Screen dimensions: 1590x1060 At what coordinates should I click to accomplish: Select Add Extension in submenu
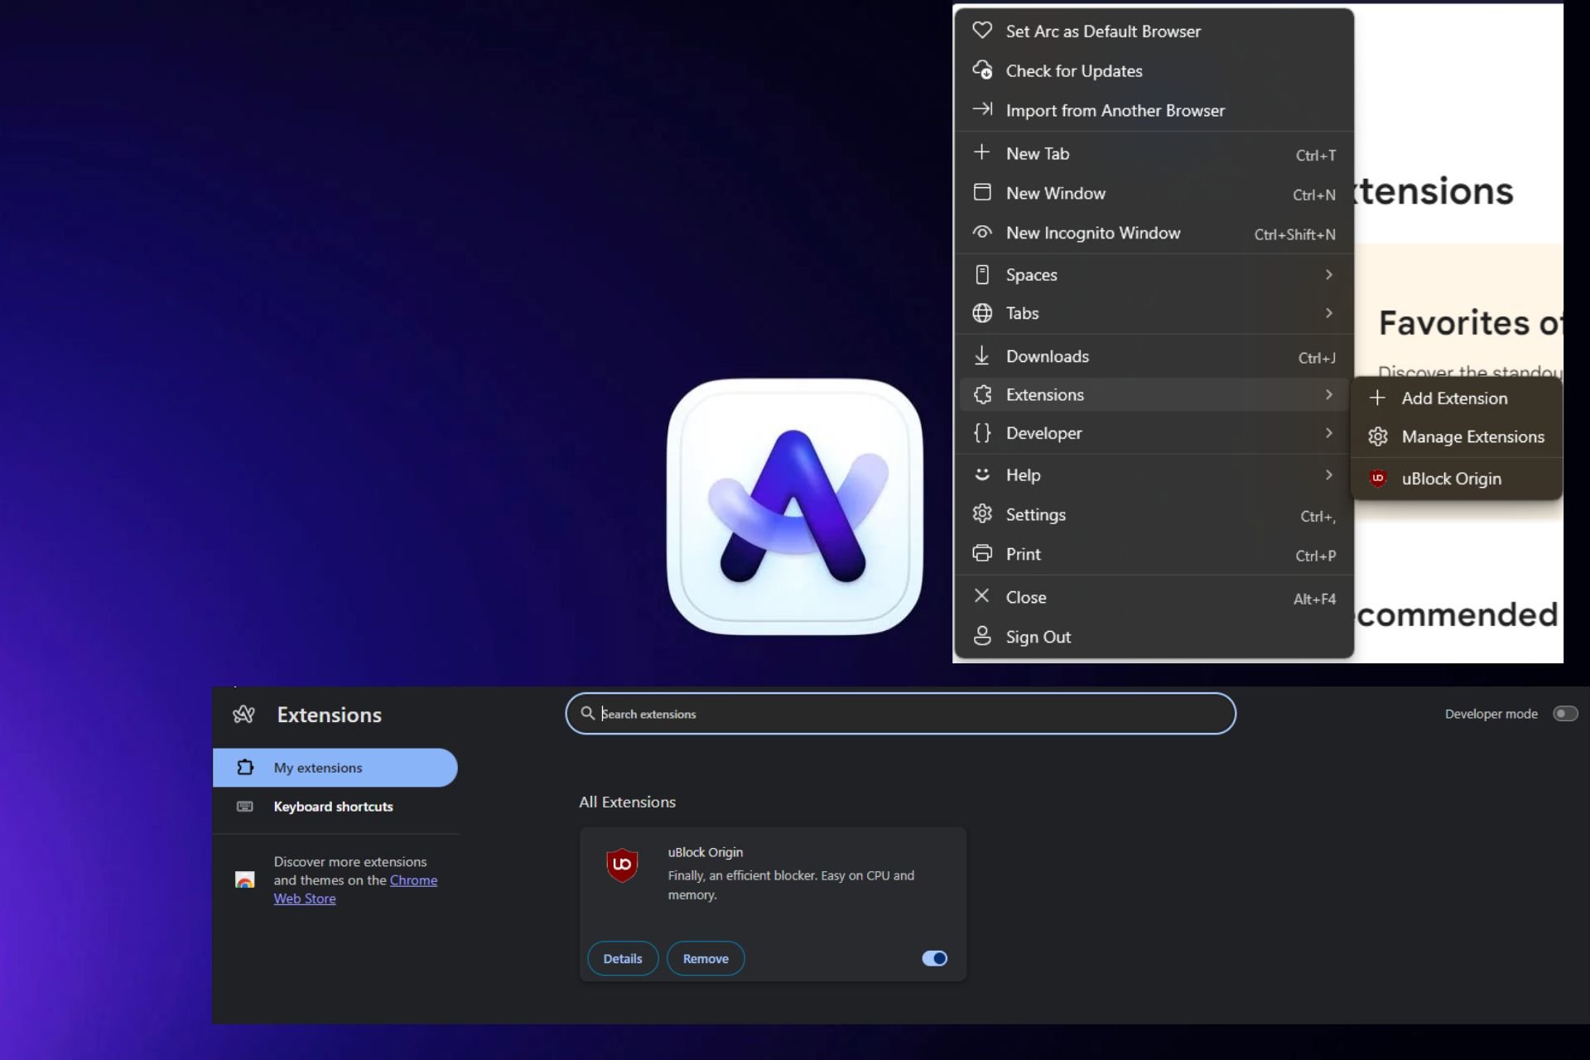pos(1457,398)
